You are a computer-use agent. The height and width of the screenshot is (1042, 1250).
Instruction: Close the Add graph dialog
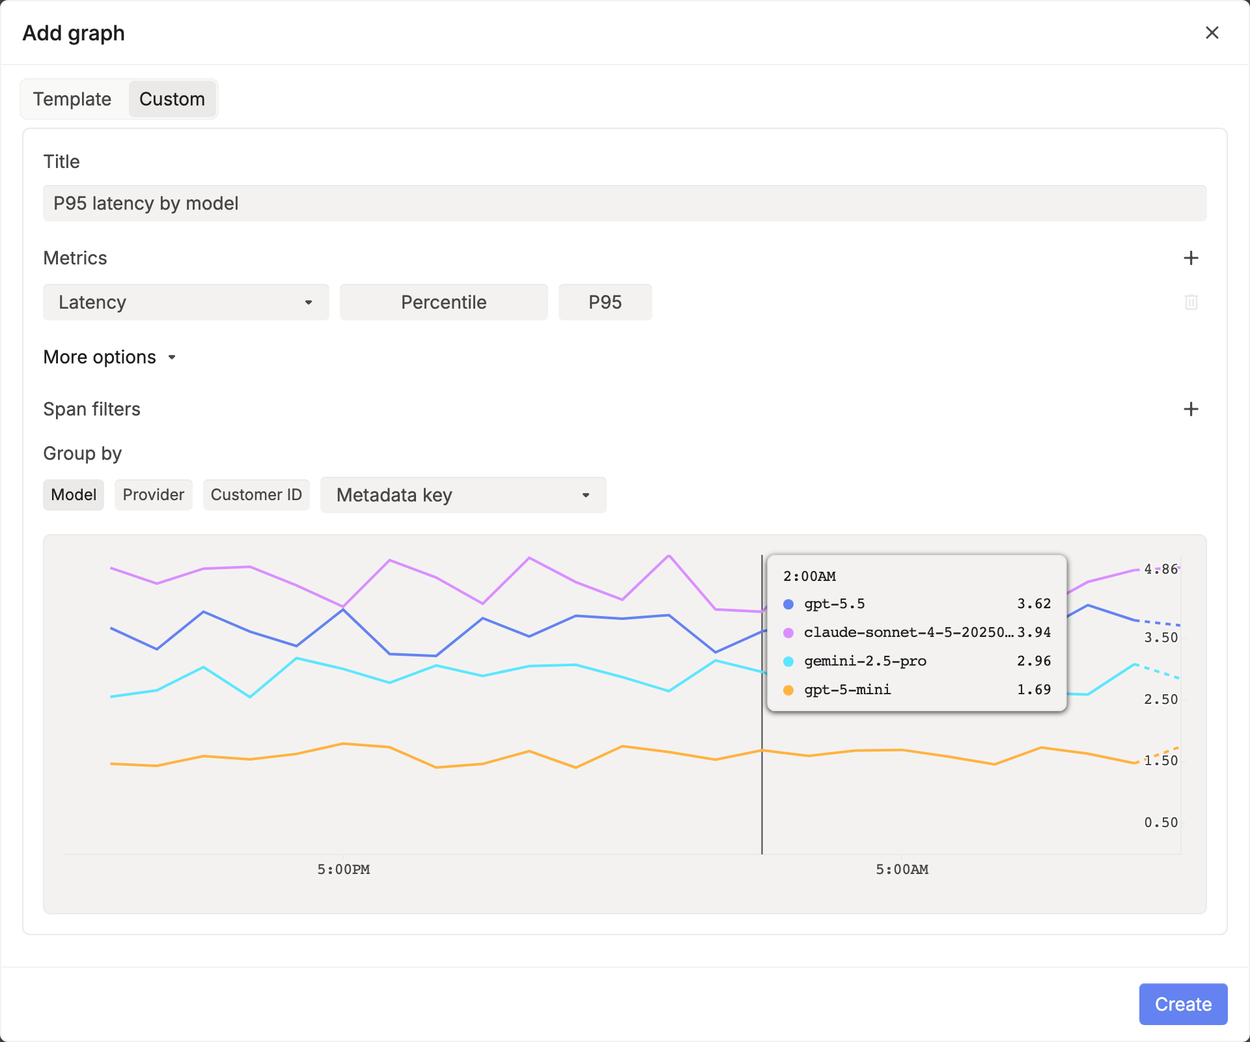point(1212,33)
